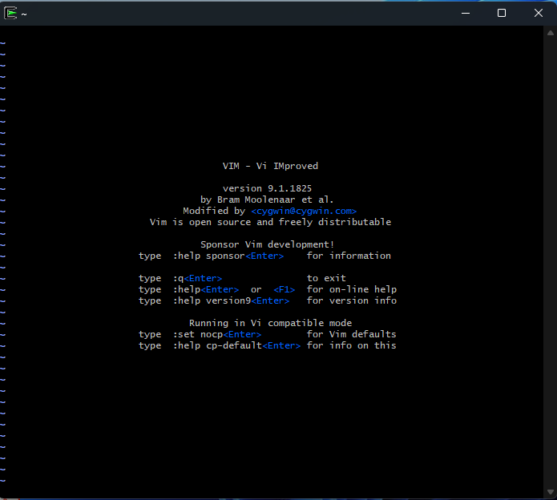This screenshot has width=557, height=500.
Task: Click "Vim is open source and freely distributable"
Action: tap(270, 222)
